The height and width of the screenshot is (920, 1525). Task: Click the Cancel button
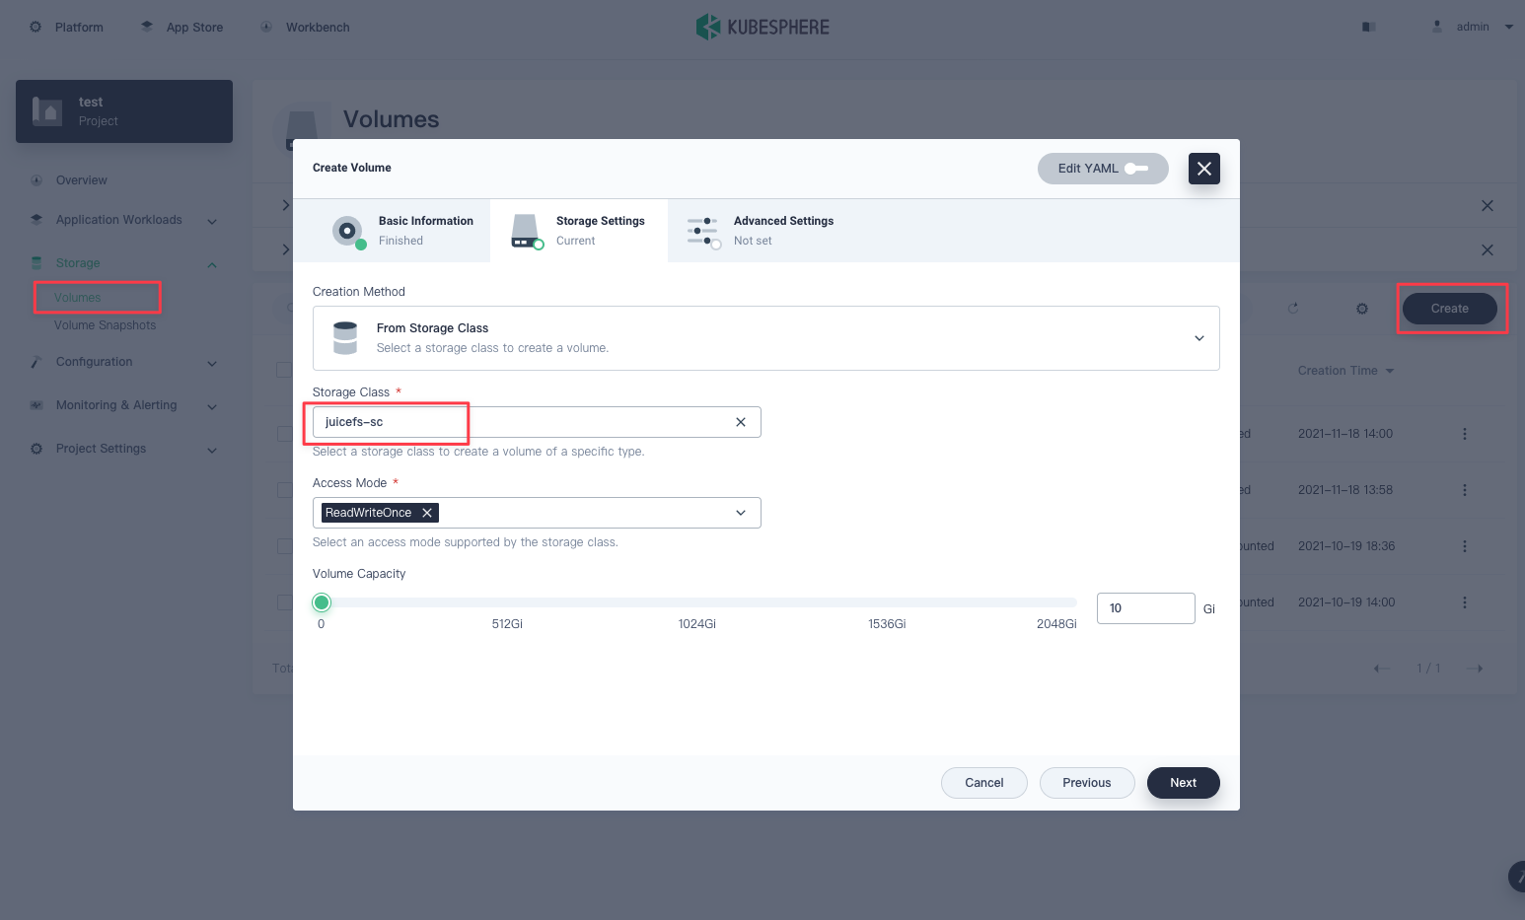tap(983, 783)
